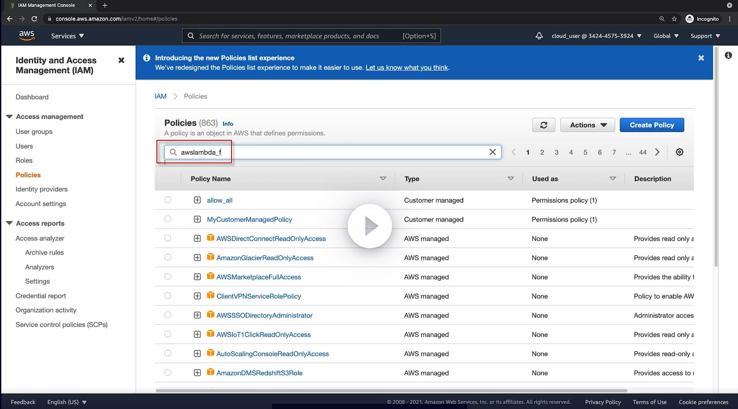The height and width of the screenshot is (409, 738).
Task: Click the refresh policies icon button
Action: pos(544,125)
